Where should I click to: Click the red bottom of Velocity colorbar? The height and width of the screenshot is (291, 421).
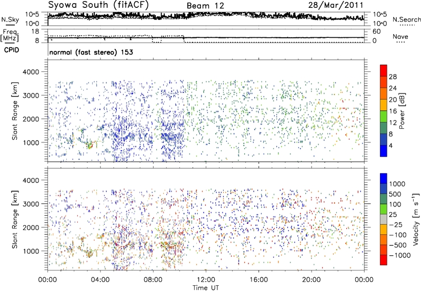point(384,260)
